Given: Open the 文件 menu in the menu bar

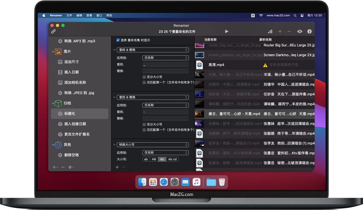Looking at the screenshot, I should (69, 15).
